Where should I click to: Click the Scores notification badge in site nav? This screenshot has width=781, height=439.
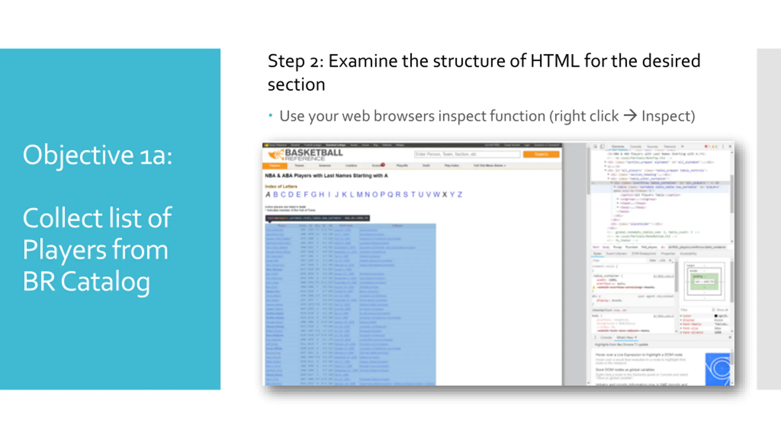point(383,165)
